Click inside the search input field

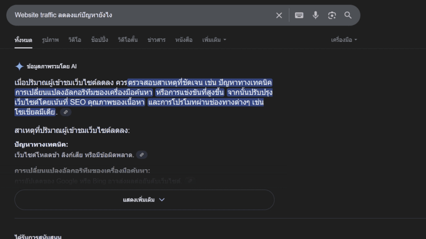[x=125, y=15]
